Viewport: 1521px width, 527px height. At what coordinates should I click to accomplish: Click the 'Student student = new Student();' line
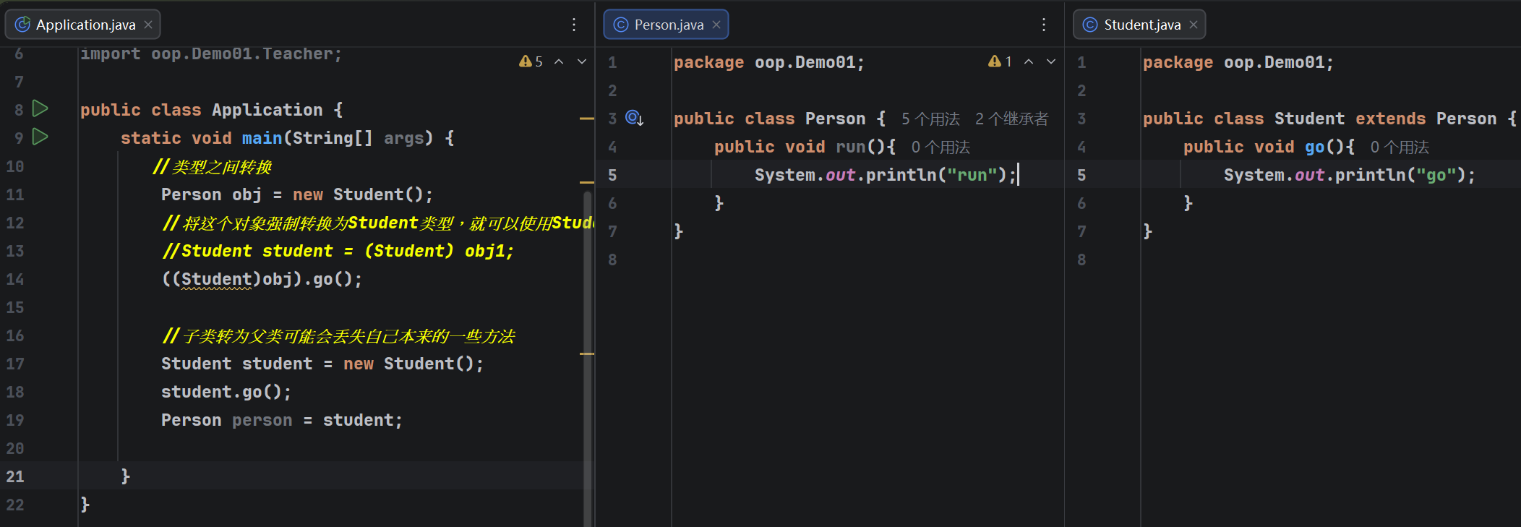click(x=322, y=364)
